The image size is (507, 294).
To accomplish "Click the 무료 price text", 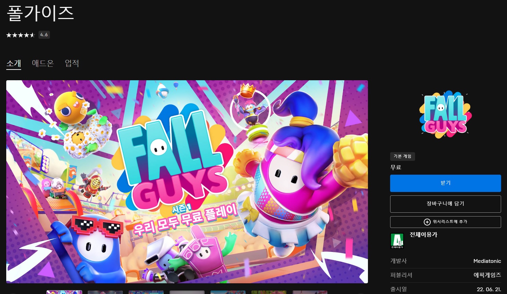I will coord(396,167).
